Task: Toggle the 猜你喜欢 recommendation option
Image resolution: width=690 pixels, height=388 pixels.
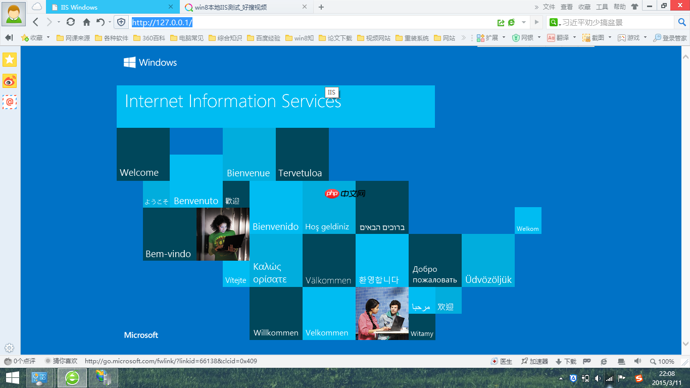Action: pos(61,361)
